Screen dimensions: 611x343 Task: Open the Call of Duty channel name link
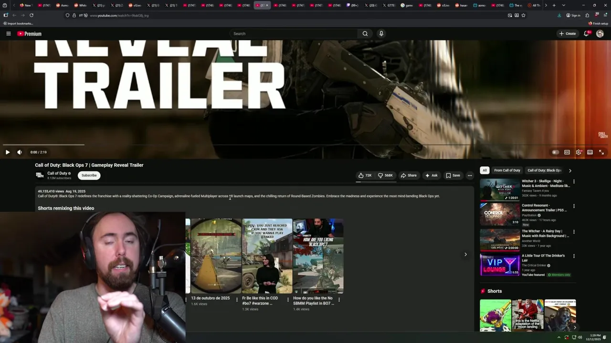[x=57, y=173]
